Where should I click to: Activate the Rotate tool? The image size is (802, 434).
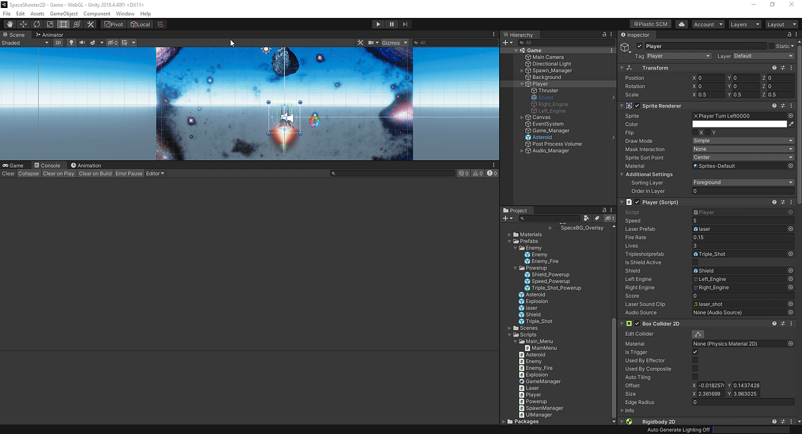click(35, 24)
